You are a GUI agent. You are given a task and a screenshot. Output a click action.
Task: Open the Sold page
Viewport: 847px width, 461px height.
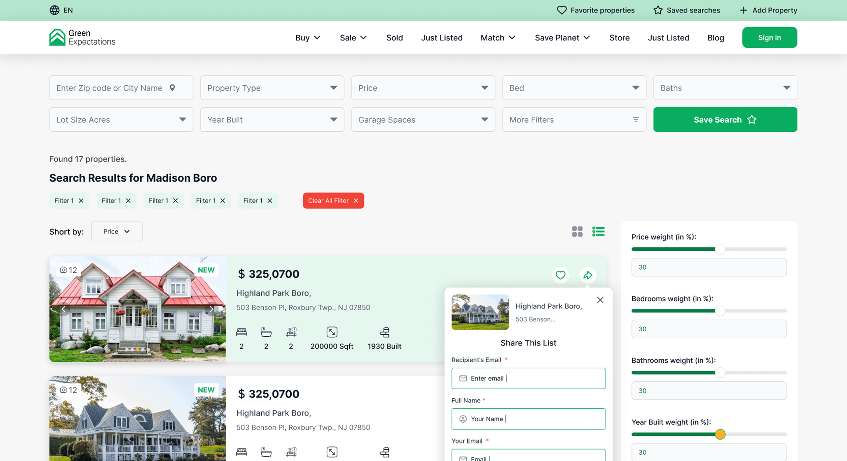click(395, 38)
